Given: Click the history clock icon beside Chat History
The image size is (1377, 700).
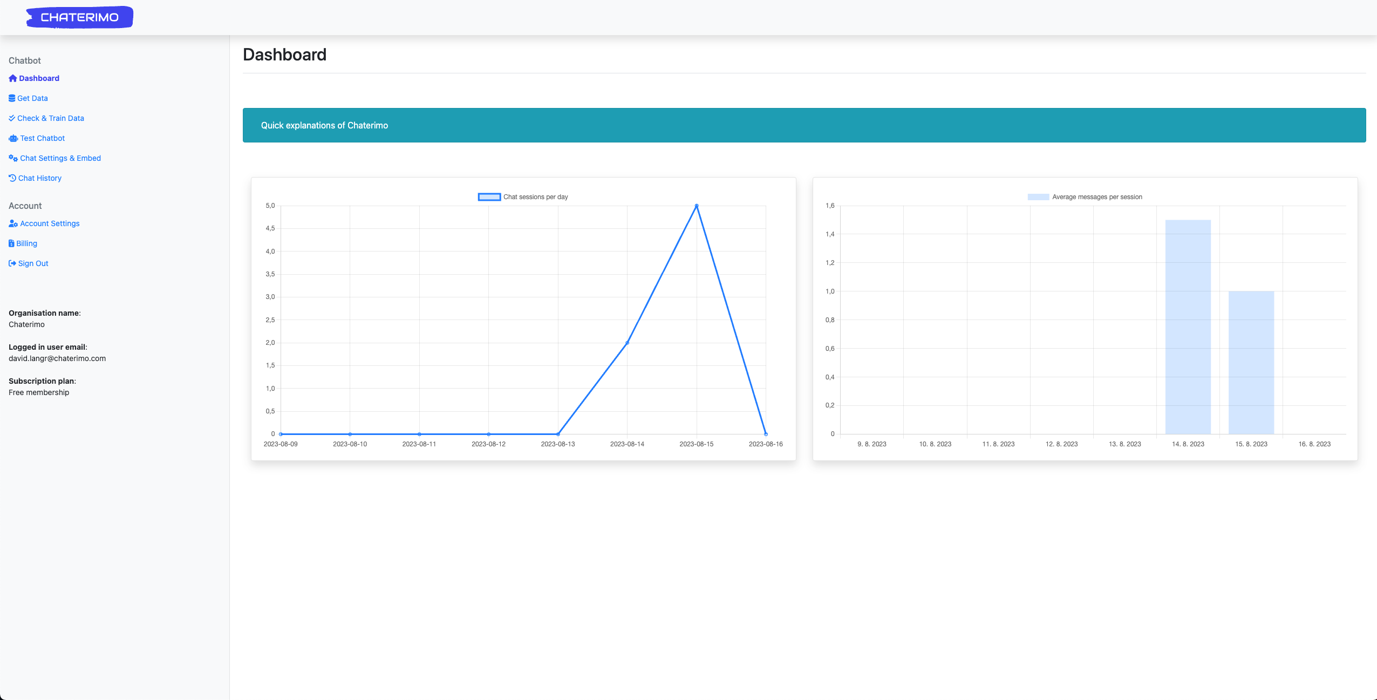Looking at the screenshot, I should pyautogui.click(x=12, y=178).
